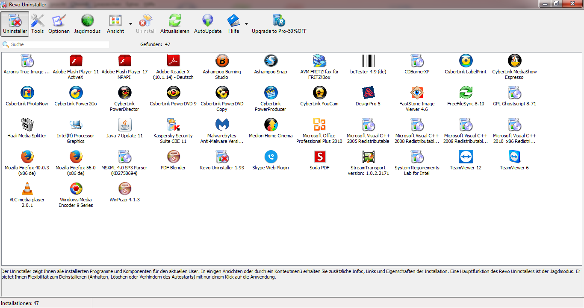This screenshot has height=308, width=584.
Task: Click Upgrade to Pro-50%OFF
Action: tap(279, 24)
